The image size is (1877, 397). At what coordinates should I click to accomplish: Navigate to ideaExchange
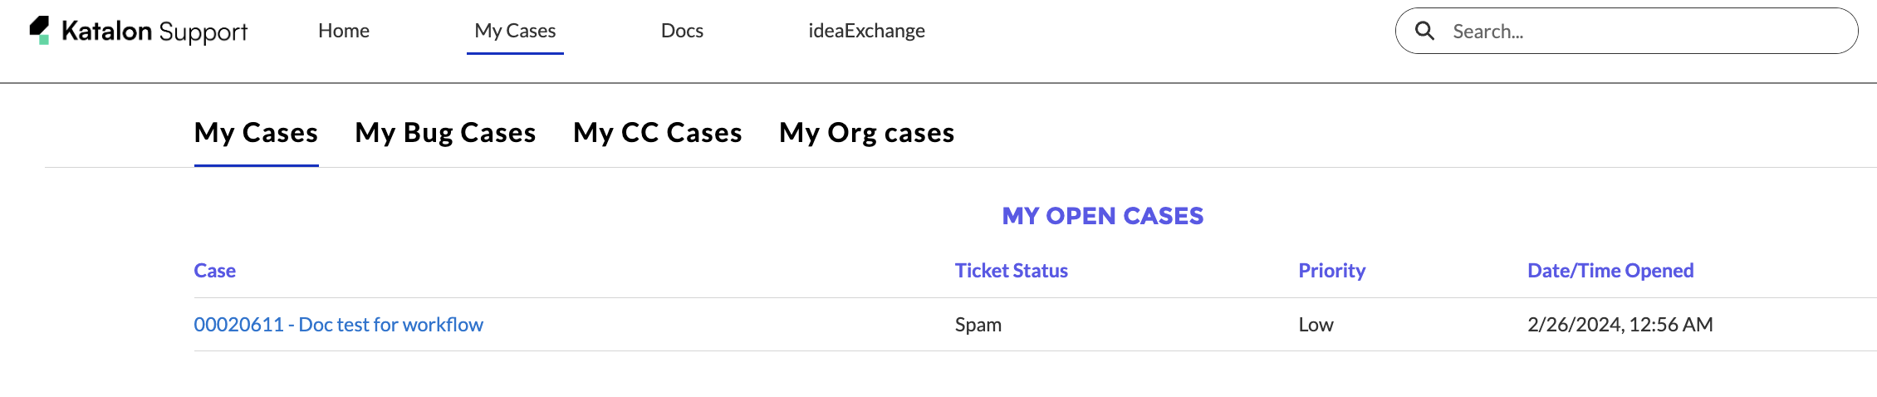pyautogui.click(x=866, y=31)
